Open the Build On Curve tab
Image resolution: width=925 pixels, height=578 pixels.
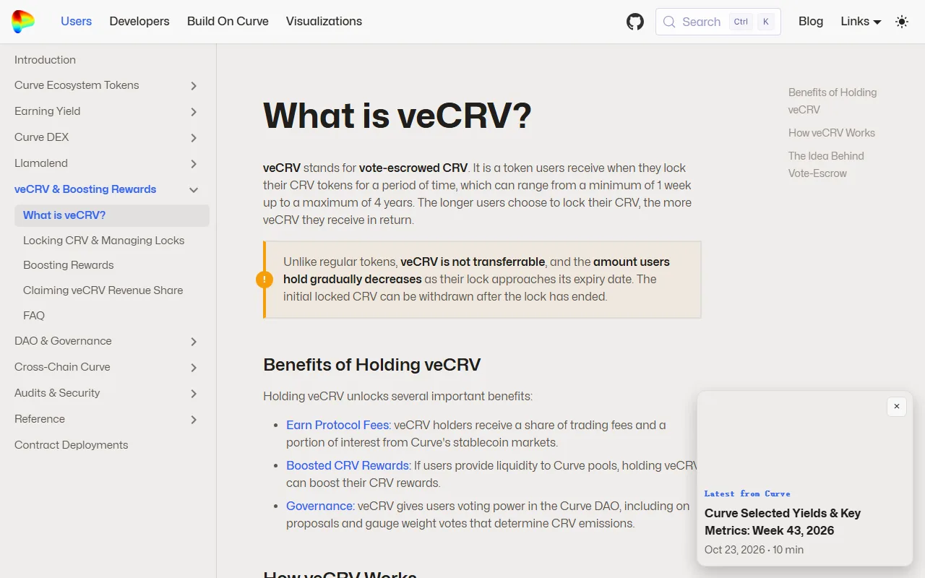coord(228,22)
